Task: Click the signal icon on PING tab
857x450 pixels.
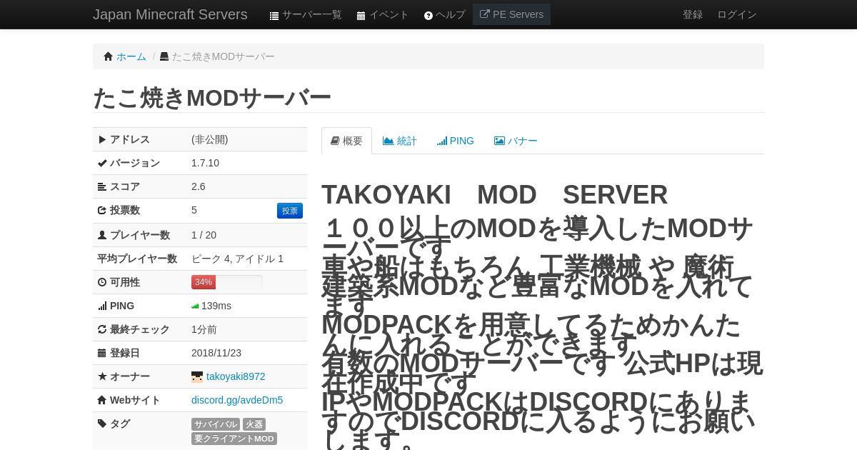Action: point(442,141)
